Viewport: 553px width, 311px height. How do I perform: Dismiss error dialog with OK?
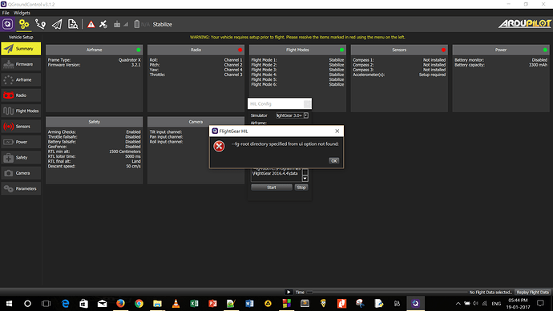(x=333, y=161)
